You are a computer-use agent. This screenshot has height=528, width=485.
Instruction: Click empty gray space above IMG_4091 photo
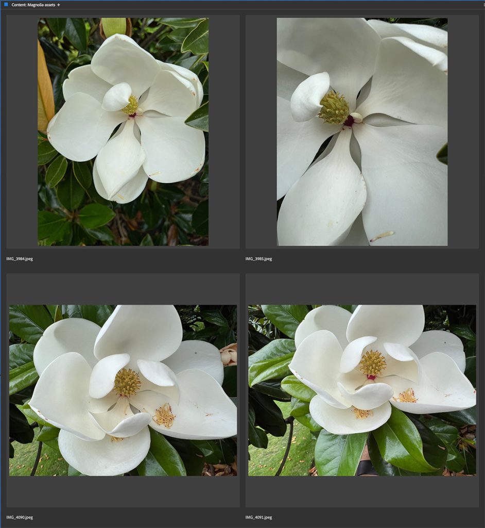pos(362,289)
